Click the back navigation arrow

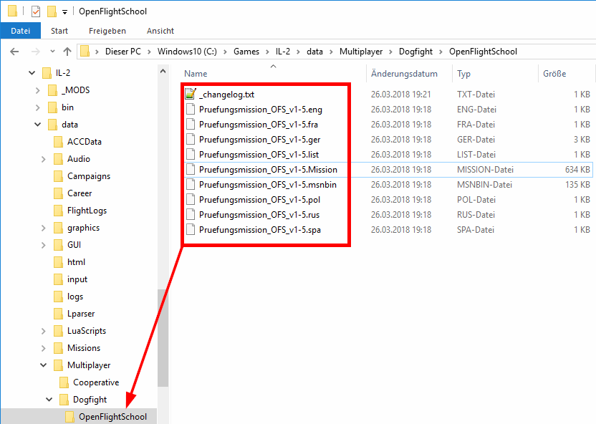pyautogui.click(x=15, y=52)
